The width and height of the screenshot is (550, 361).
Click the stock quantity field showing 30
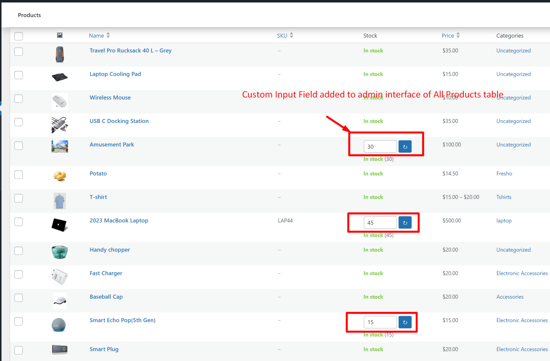[x=380, y=146]
